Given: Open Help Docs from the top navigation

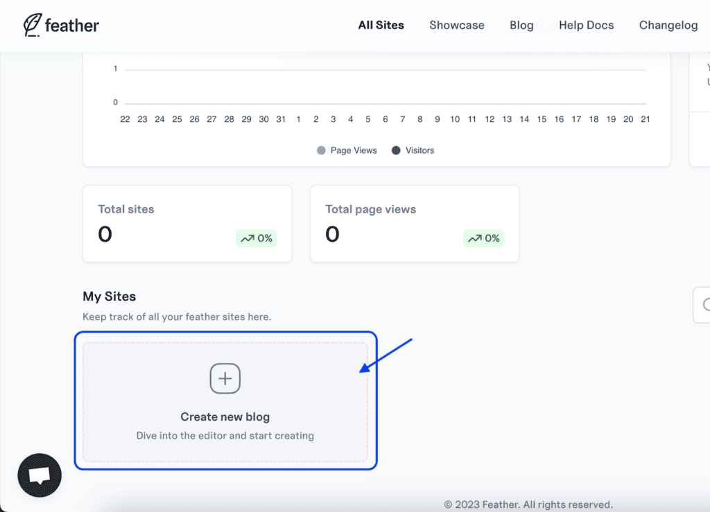Looking at the screenshot, I should [x=586, y=25].
